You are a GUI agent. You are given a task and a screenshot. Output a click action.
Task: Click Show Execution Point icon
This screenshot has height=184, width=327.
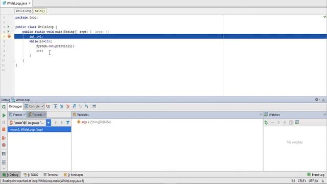click(48, 107)
